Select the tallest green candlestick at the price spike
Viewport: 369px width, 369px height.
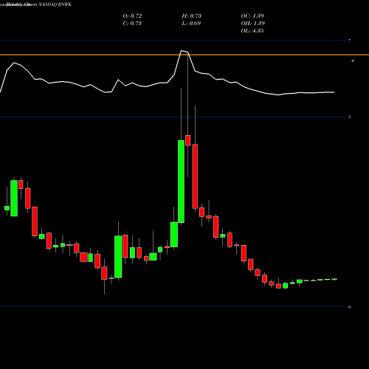181,182
